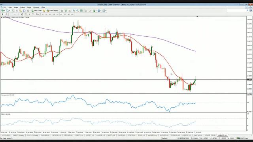The width and height of the screenshot is (253, 142).
Task: Open the New Chart toolbar icon
Action: tap(3, 11)
